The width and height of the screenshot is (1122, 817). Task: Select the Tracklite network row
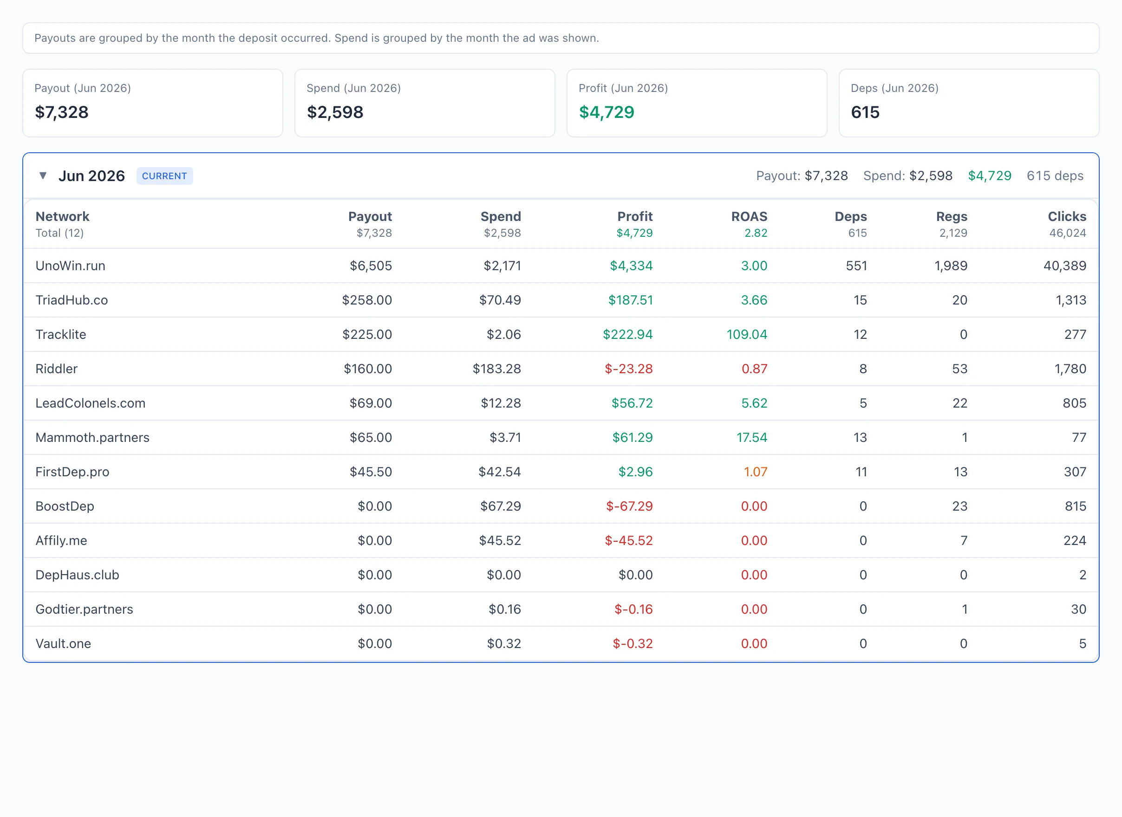coord(561,335)
